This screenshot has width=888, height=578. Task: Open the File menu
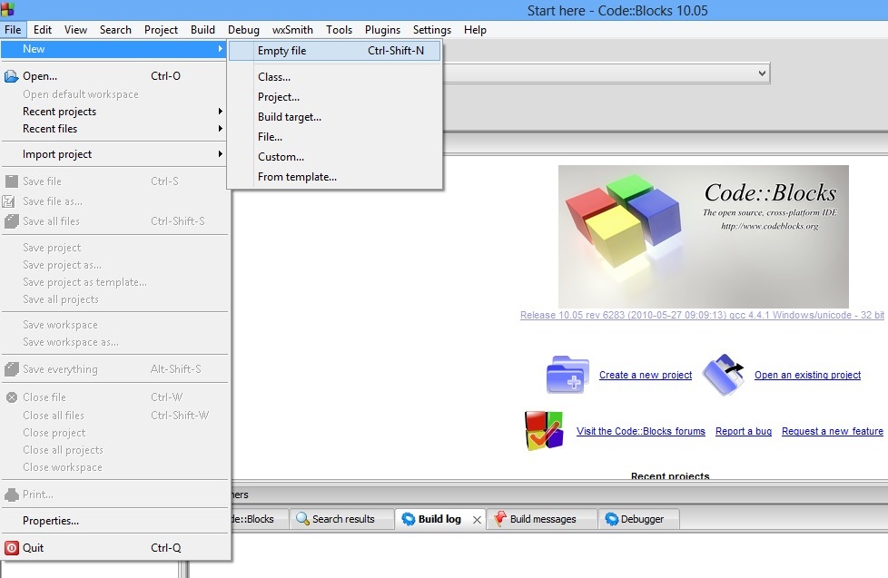point(13,29)
